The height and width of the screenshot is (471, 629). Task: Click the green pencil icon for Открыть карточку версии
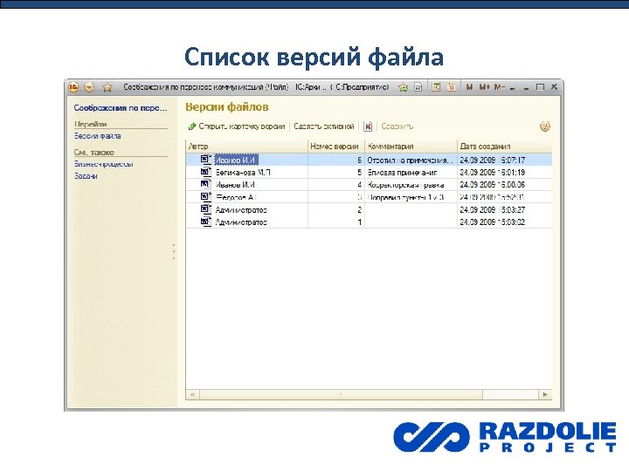click(x=192, y=126)
